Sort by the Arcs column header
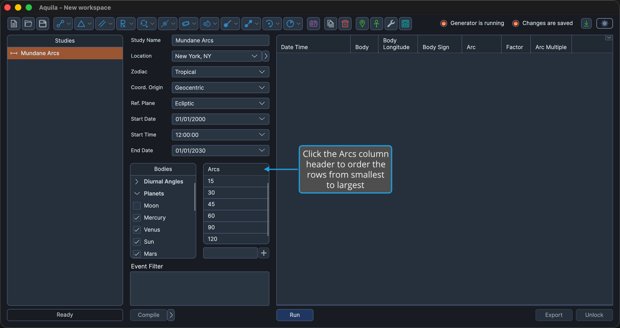This screenshot has width=620, height=328. tap(236, 169)
